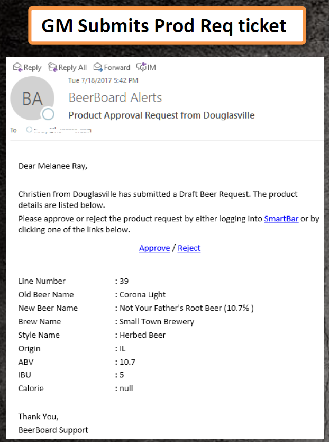Click the envelope icon next to Reply All
This screenshot has width=329, height=442.
pyautogui.click(x=52, y=67)
